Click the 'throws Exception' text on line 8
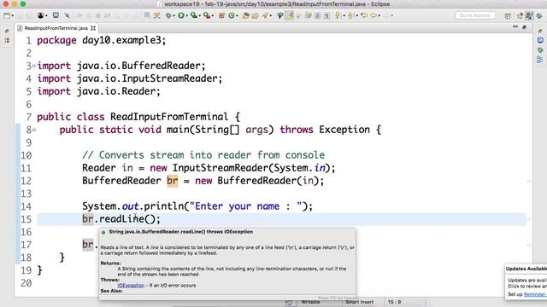Image resolution: width=547 pixels, height=307 pixels. [x=325, y=130]
